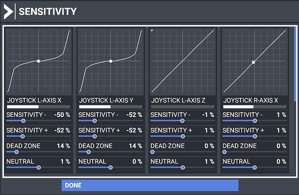Click the L-Axis Y input position bar
Viewport: 299px width, 195px height.
pos(110,107)
